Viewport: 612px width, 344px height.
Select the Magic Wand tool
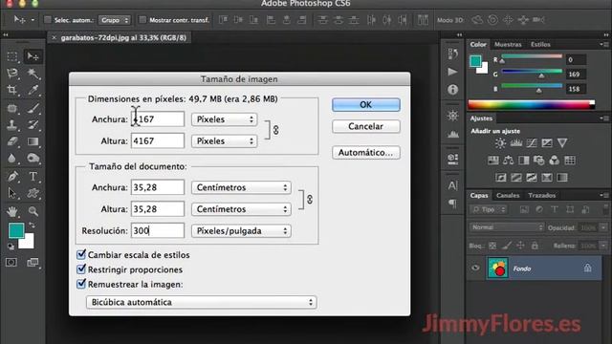pyautogui.click(x=33, y=74)
